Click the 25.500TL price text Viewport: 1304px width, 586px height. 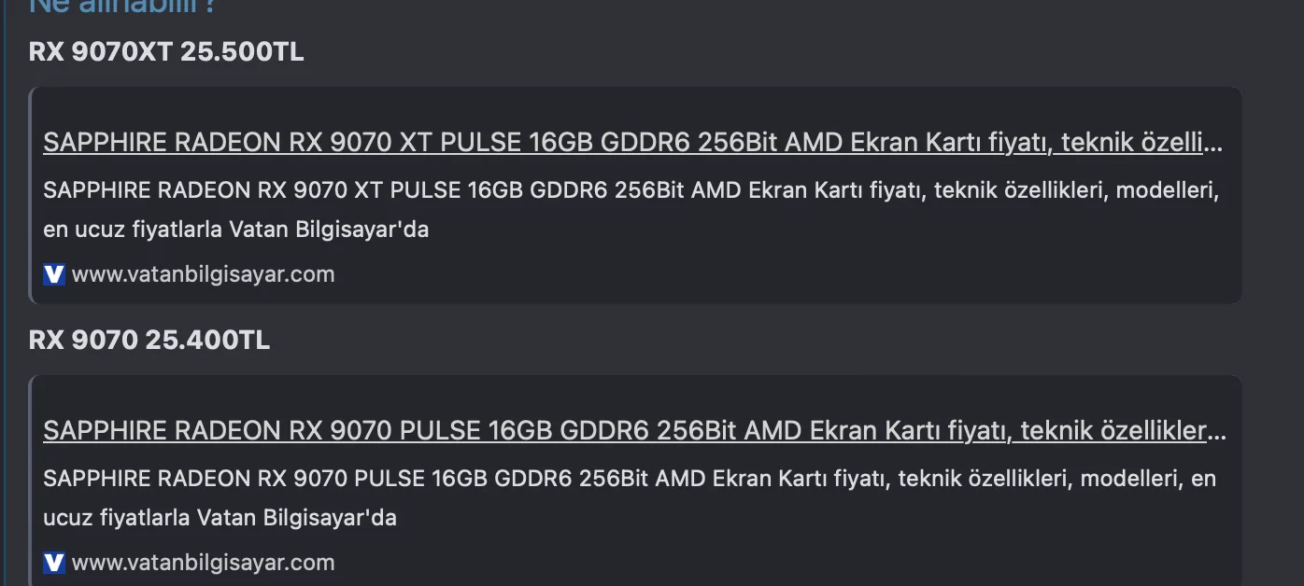pyautogui.click(x=242, y=52)
